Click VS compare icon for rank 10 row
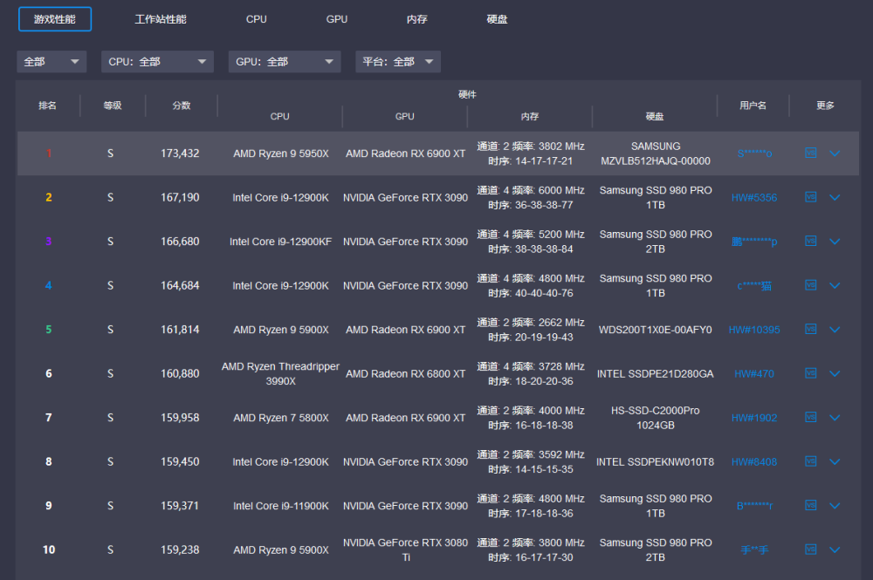This screenshot has height=580, width=873. coord(811,549)
